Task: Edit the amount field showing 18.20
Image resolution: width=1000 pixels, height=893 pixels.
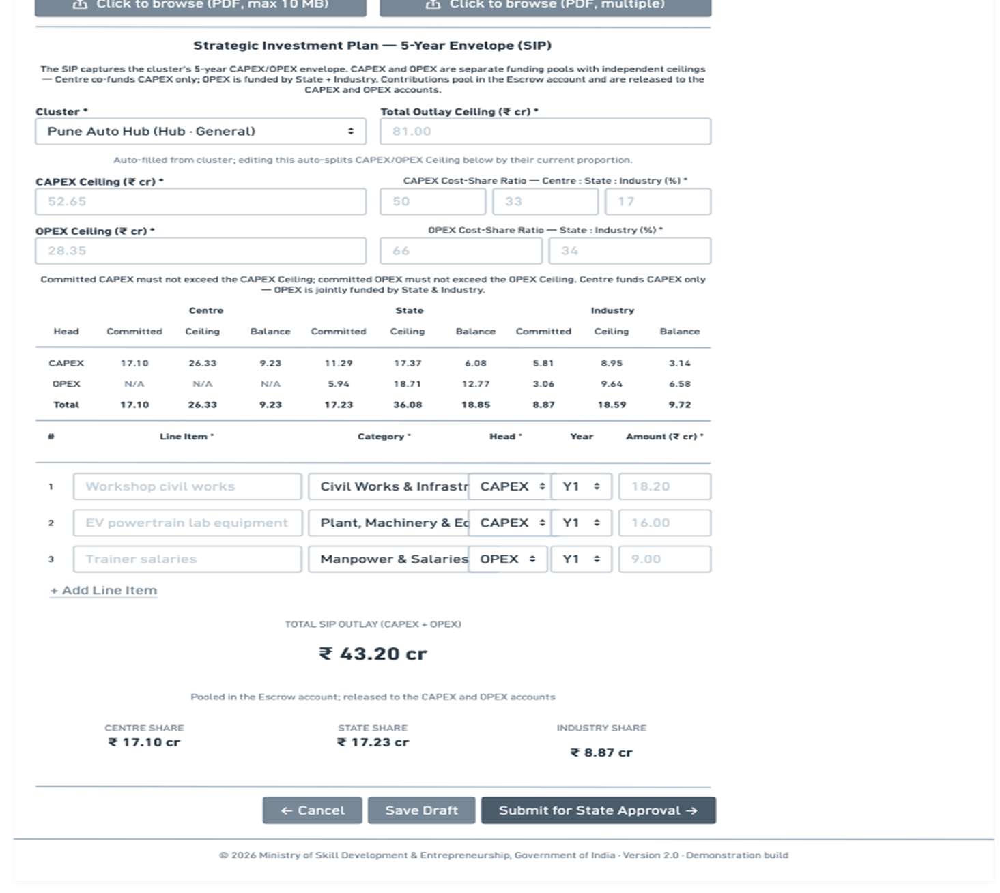Action: tap(665, 486)
